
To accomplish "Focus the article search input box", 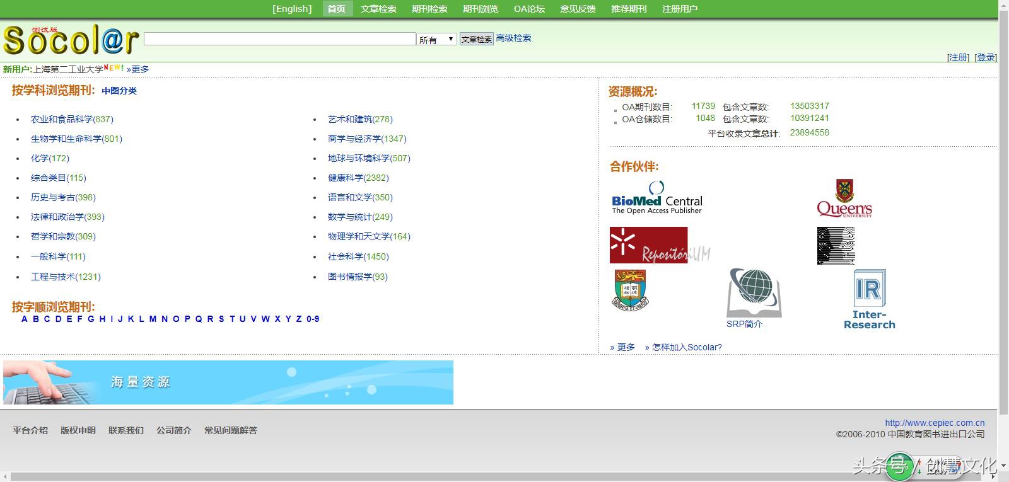I will pos(280,39).
